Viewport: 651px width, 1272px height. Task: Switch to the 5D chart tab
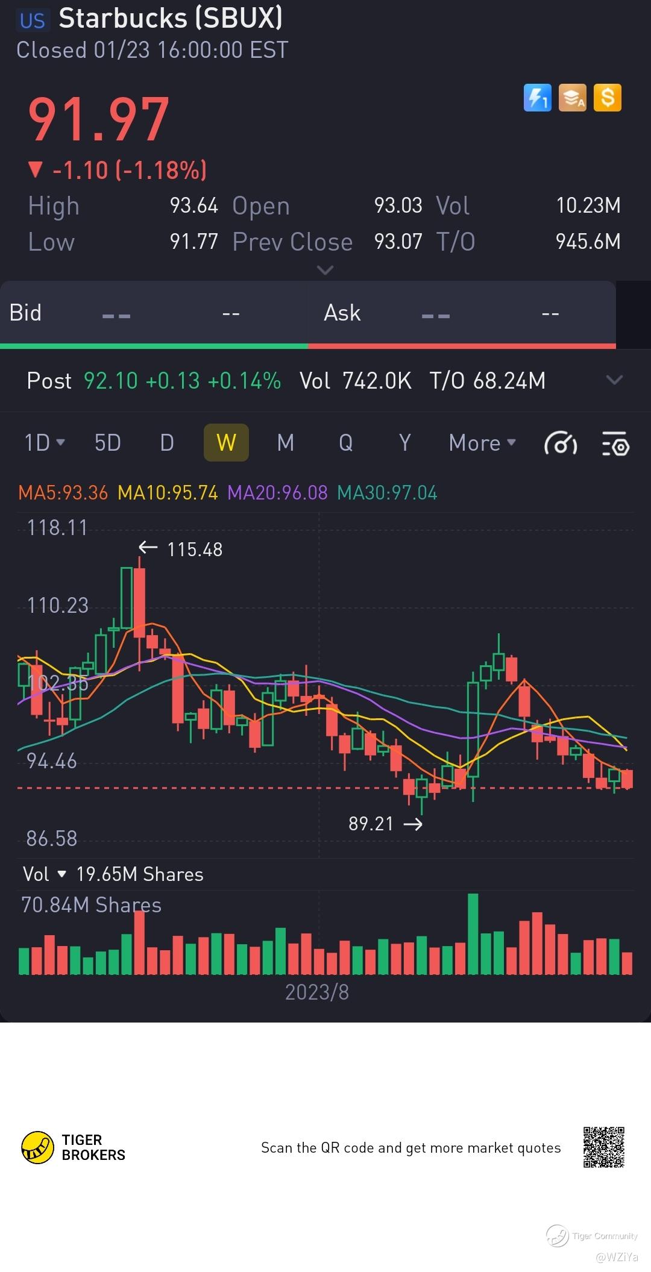point(108,443)
